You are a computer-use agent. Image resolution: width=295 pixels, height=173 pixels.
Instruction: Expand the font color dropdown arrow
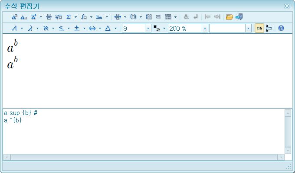pyautogui.click(x=164, y=29)
